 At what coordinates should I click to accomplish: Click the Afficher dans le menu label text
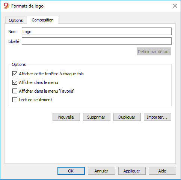click(38, 82)
